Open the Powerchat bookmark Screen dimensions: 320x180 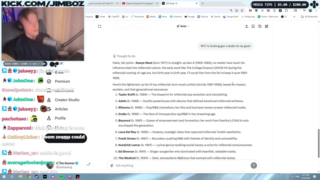click(x=137, y=17)
